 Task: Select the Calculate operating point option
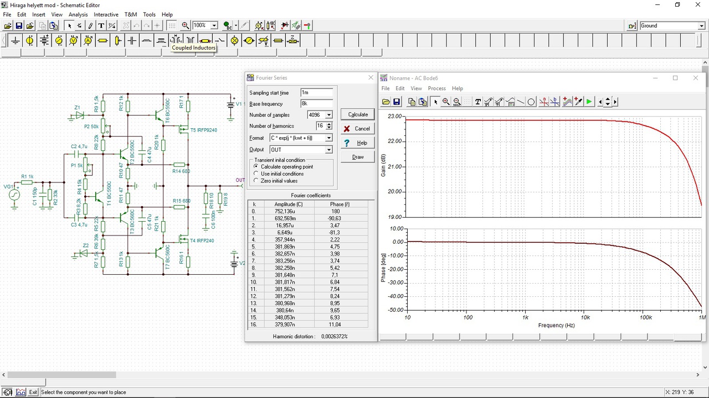click(256, 166)
